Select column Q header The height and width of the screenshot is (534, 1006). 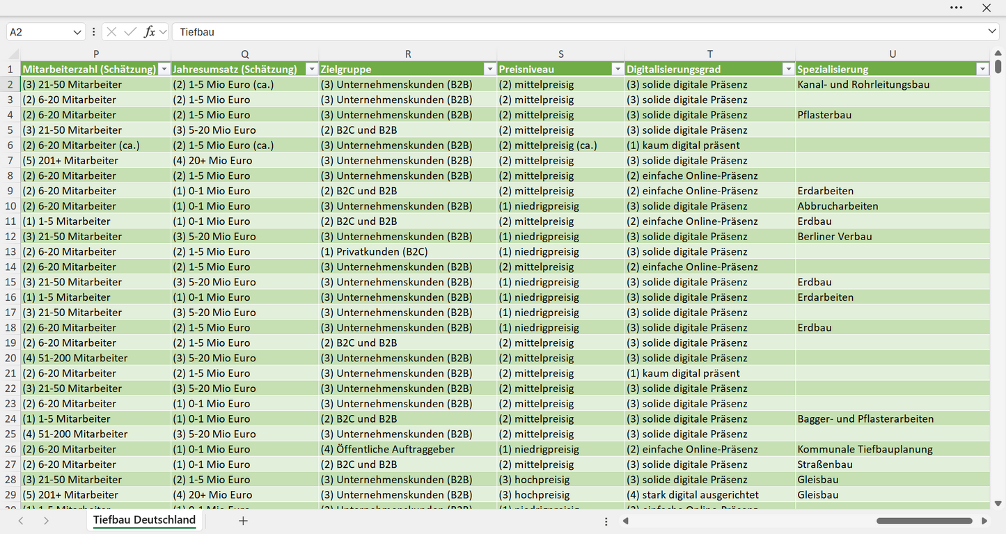(x=245, y=54)
